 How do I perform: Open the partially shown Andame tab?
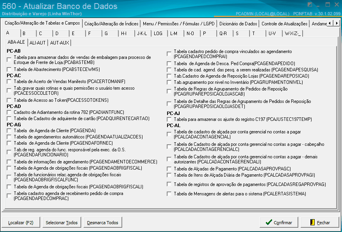point(319,24)
